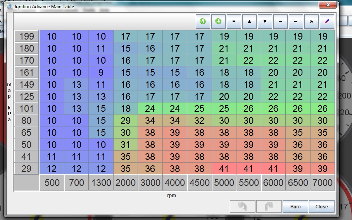Select the 4500 rpm bin header
This screenshot has height=220, width=352.
[x=199, y=182]
